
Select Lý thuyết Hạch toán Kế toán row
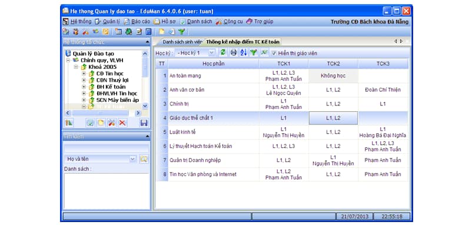282,147
